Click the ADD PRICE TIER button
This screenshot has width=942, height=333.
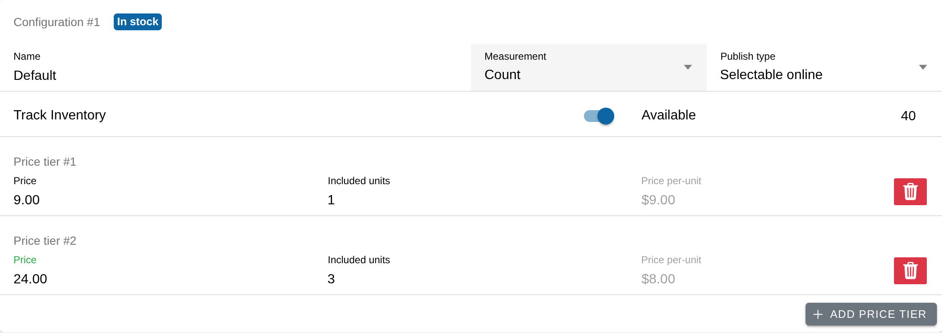pyautogui.click(x=871, y=314)
